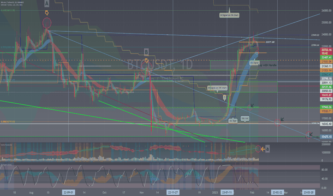The width and height of the screenshot is (333, 196).
Task: Select the HA-Low callout
Action: 245,118
